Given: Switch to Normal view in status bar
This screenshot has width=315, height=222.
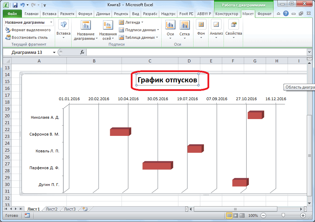Looking at the screenshot, I should pyautogui.click(x=229, y=215).
